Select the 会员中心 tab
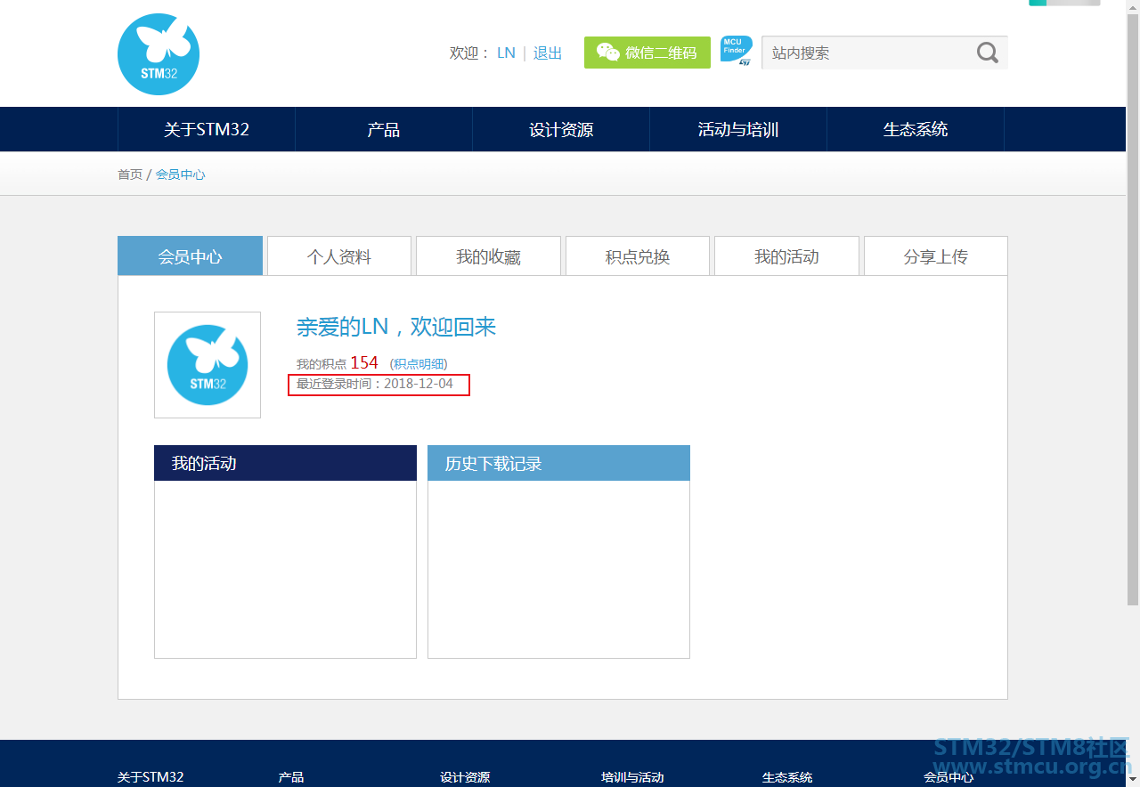Viewport: 1140px width, 787px height. click(x=190, y=256)
